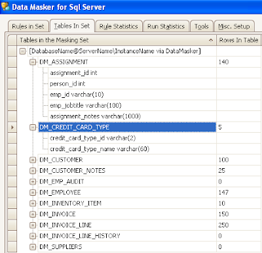Switch to the Tools tab
This screenshot has height=253, width=262.
tap(202, 26)
